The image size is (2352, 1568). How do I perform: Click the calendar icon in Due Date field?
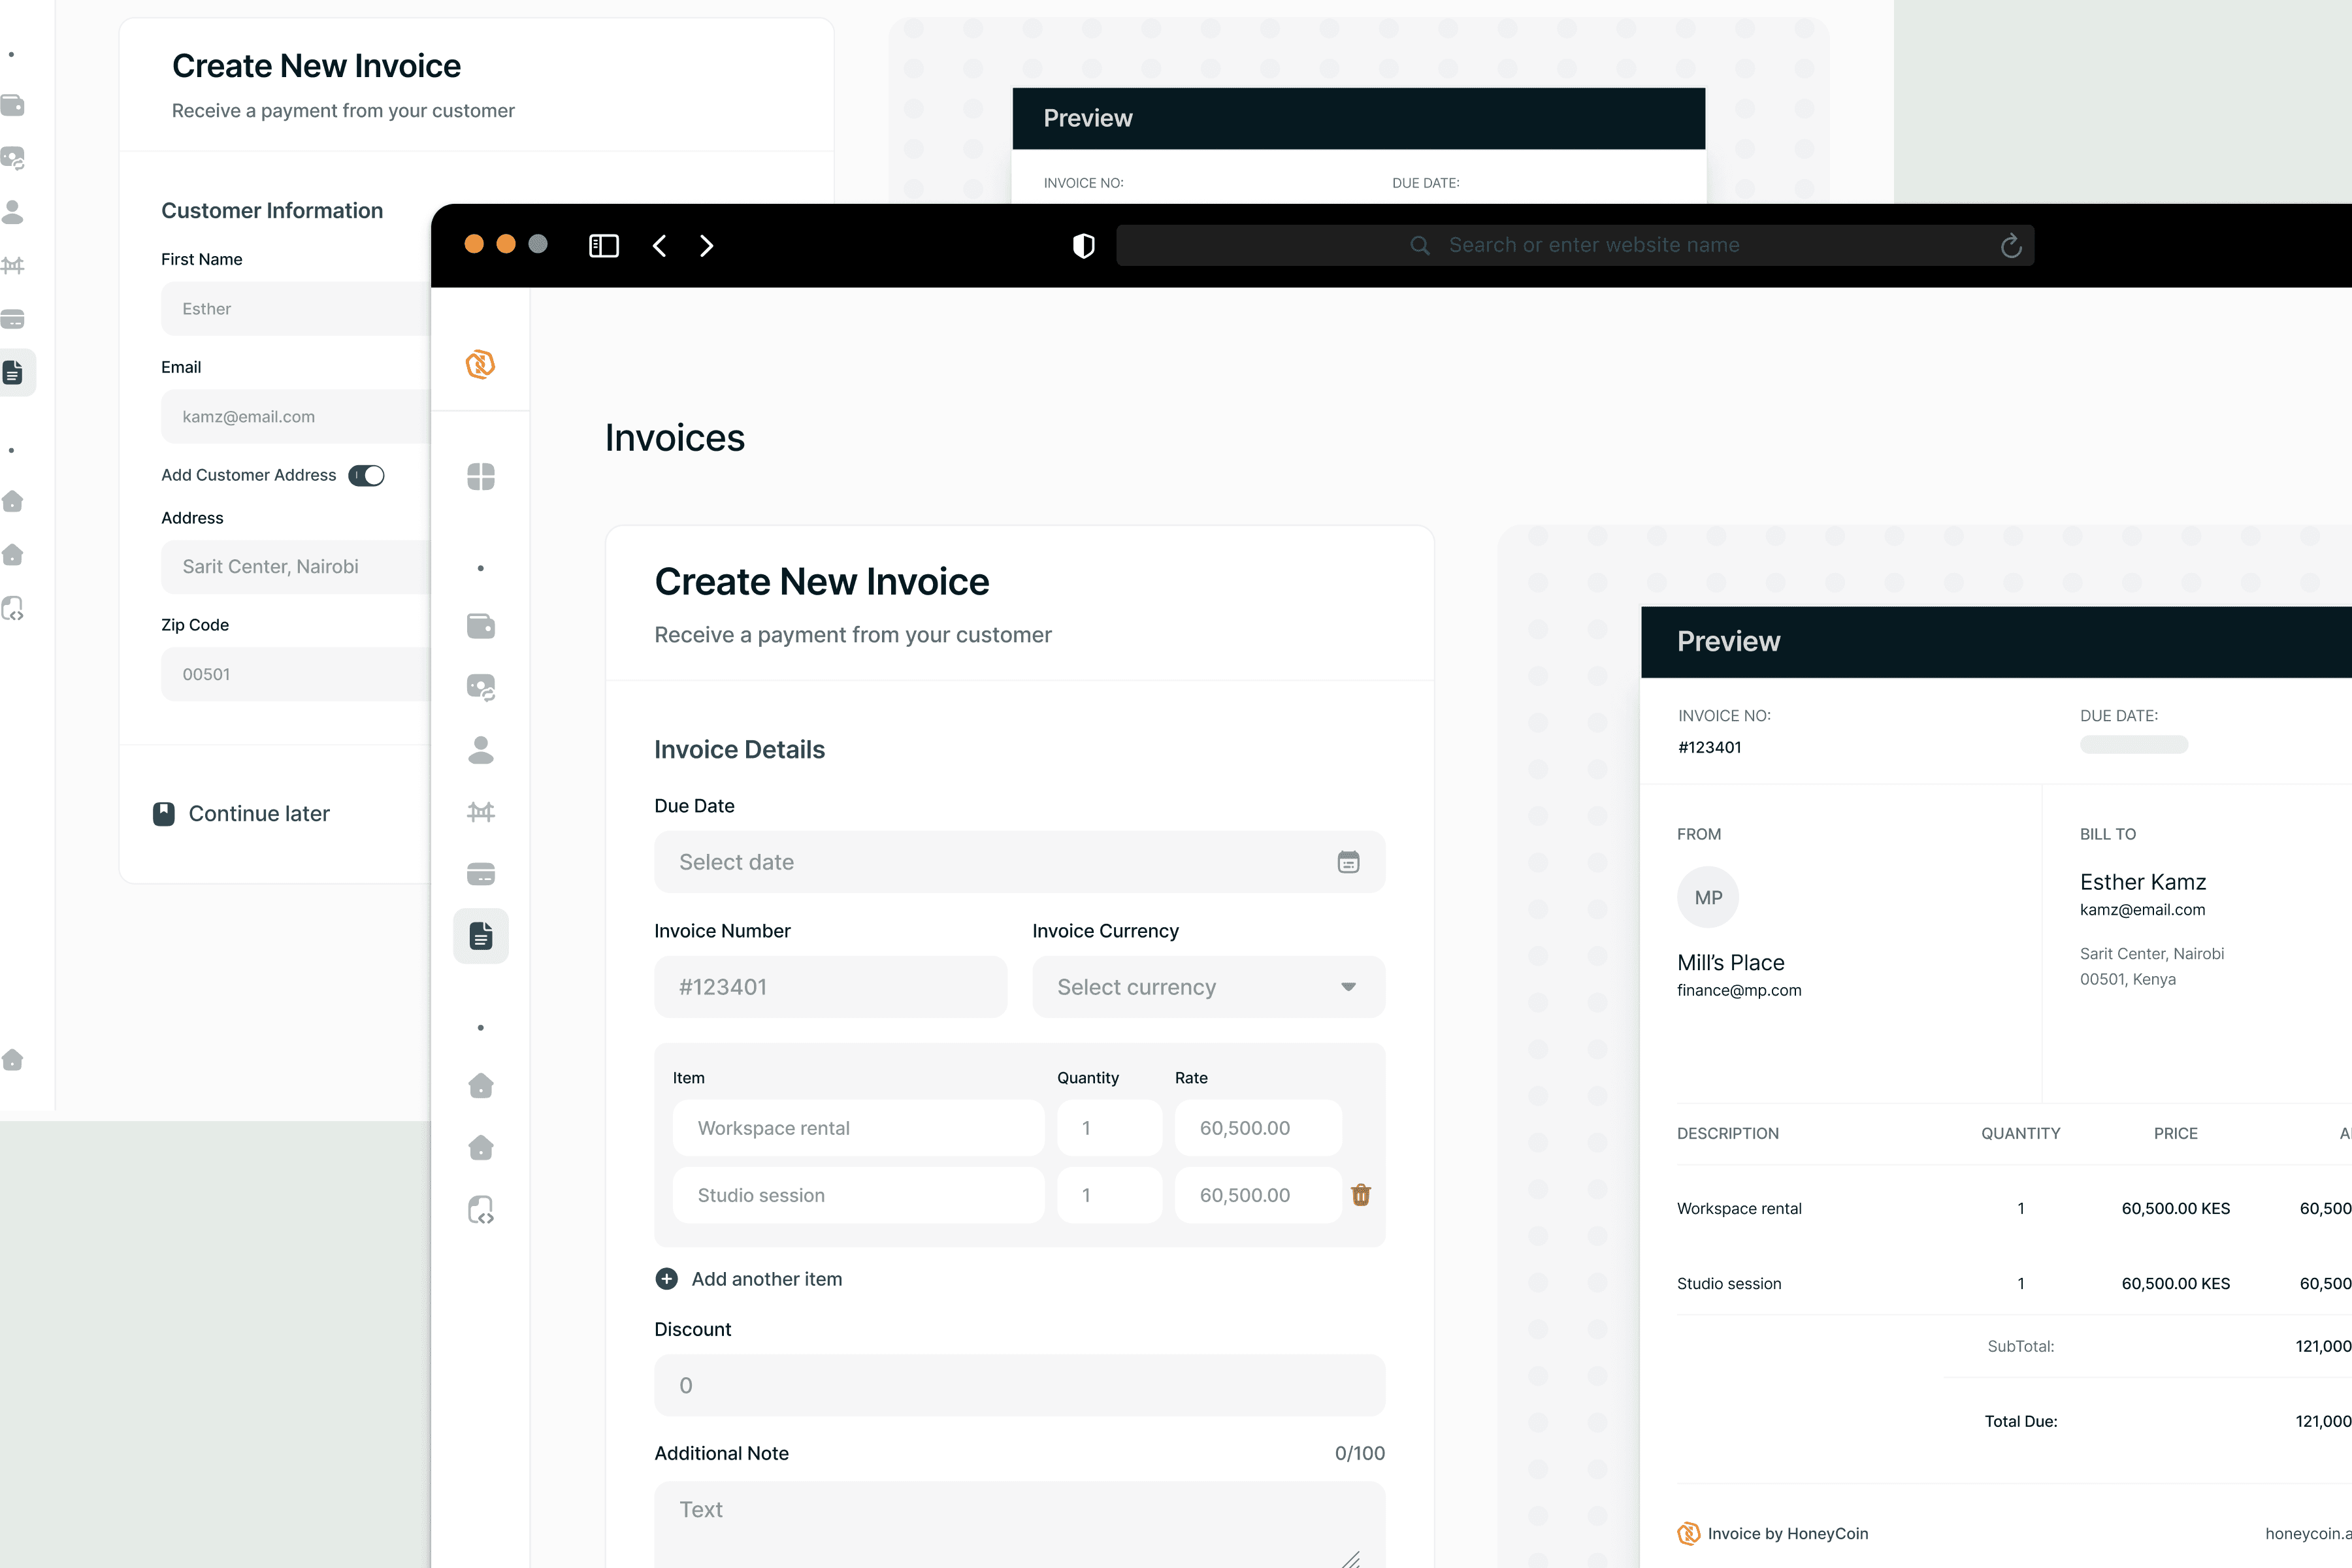pyautogui.click(x=1348, y=862)
